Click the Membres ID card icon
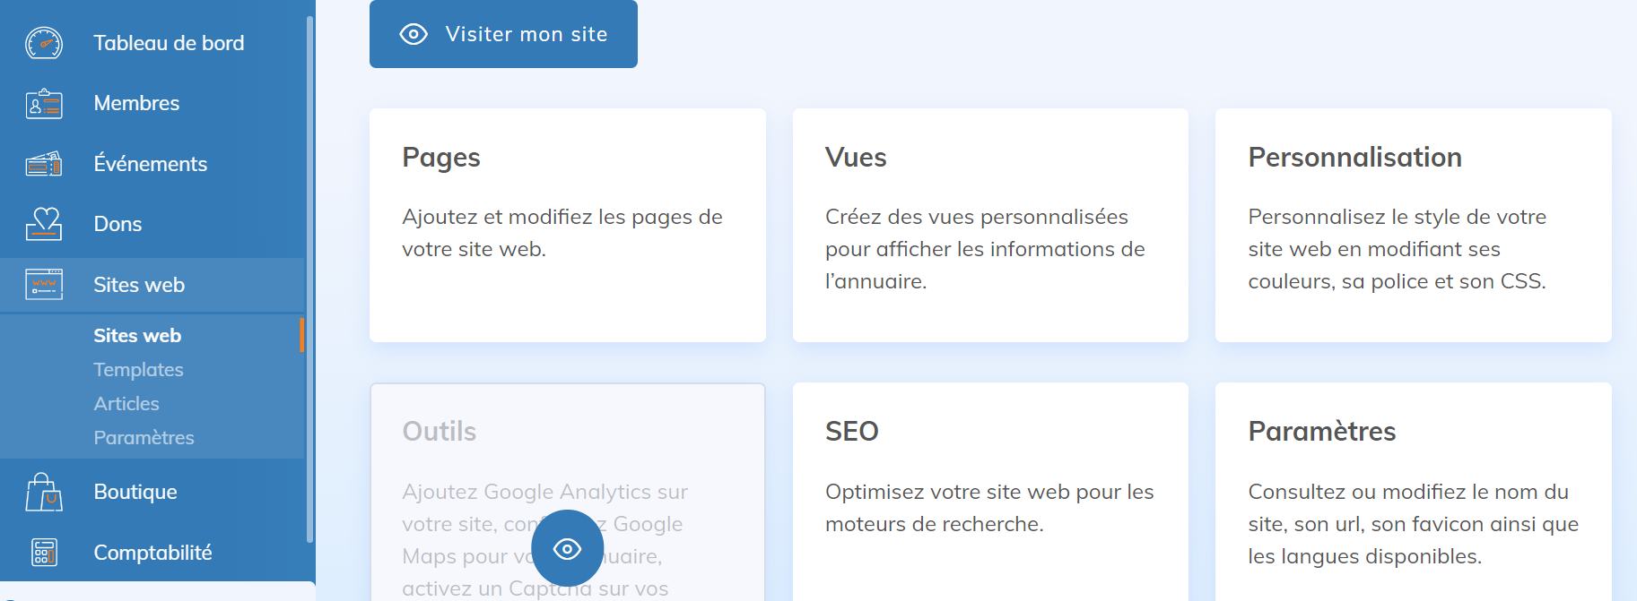 [44, 104]
